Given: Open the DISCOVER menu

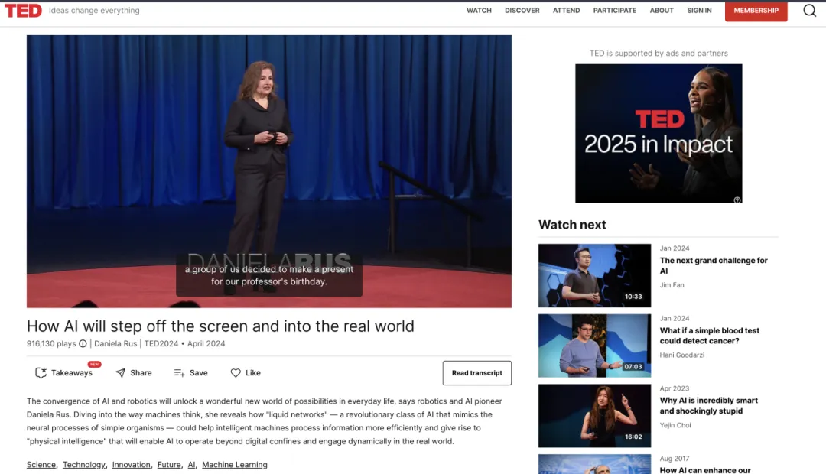Looking at the screenshot, I should pos(522,11).
